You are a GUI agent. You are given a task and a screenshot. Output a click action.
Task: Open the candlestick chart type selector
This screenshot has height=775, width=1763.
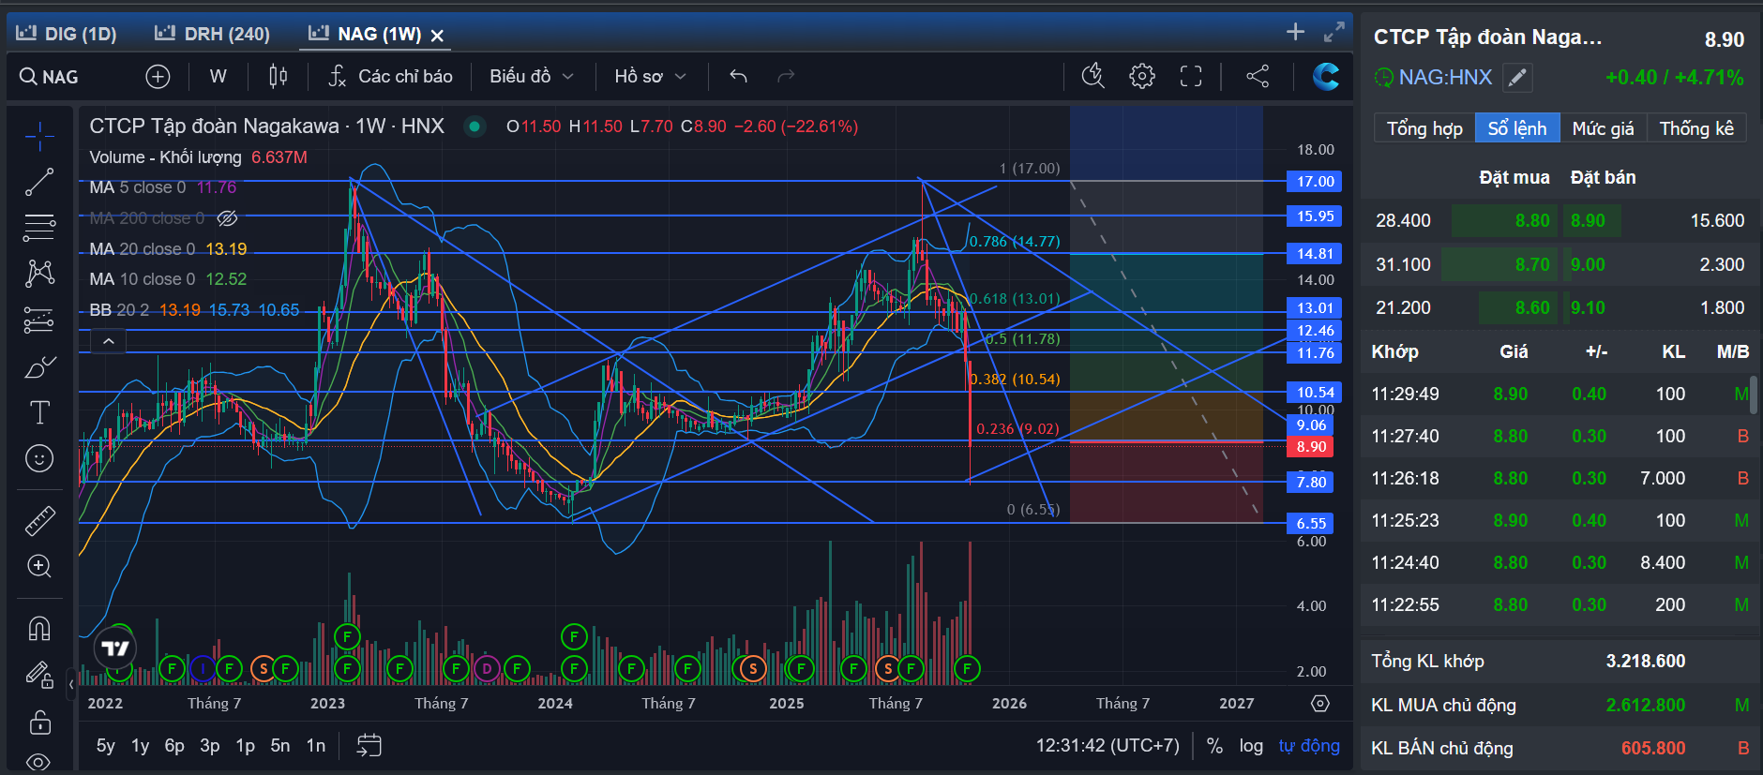click(x=279, y=77)
